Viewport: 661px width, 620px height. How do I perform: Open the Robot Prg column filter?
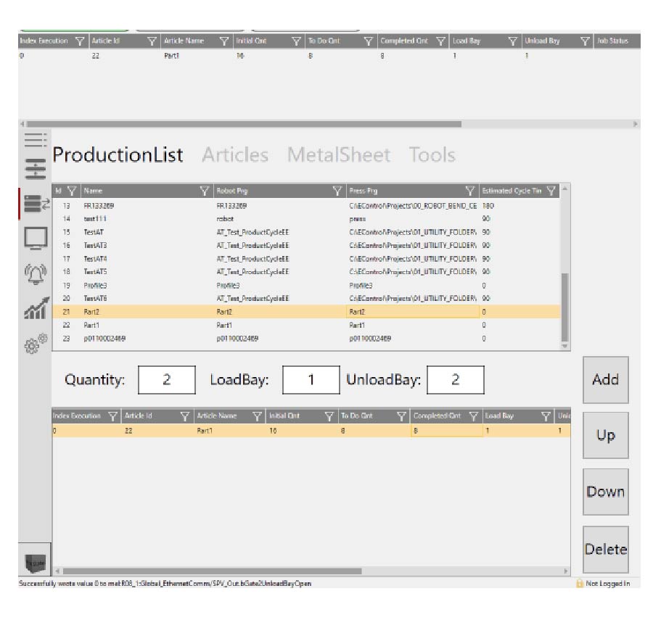[337, 191]
